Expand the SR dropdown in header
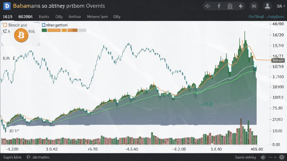This screenshot has height=161, width=287. pos(281,6)
